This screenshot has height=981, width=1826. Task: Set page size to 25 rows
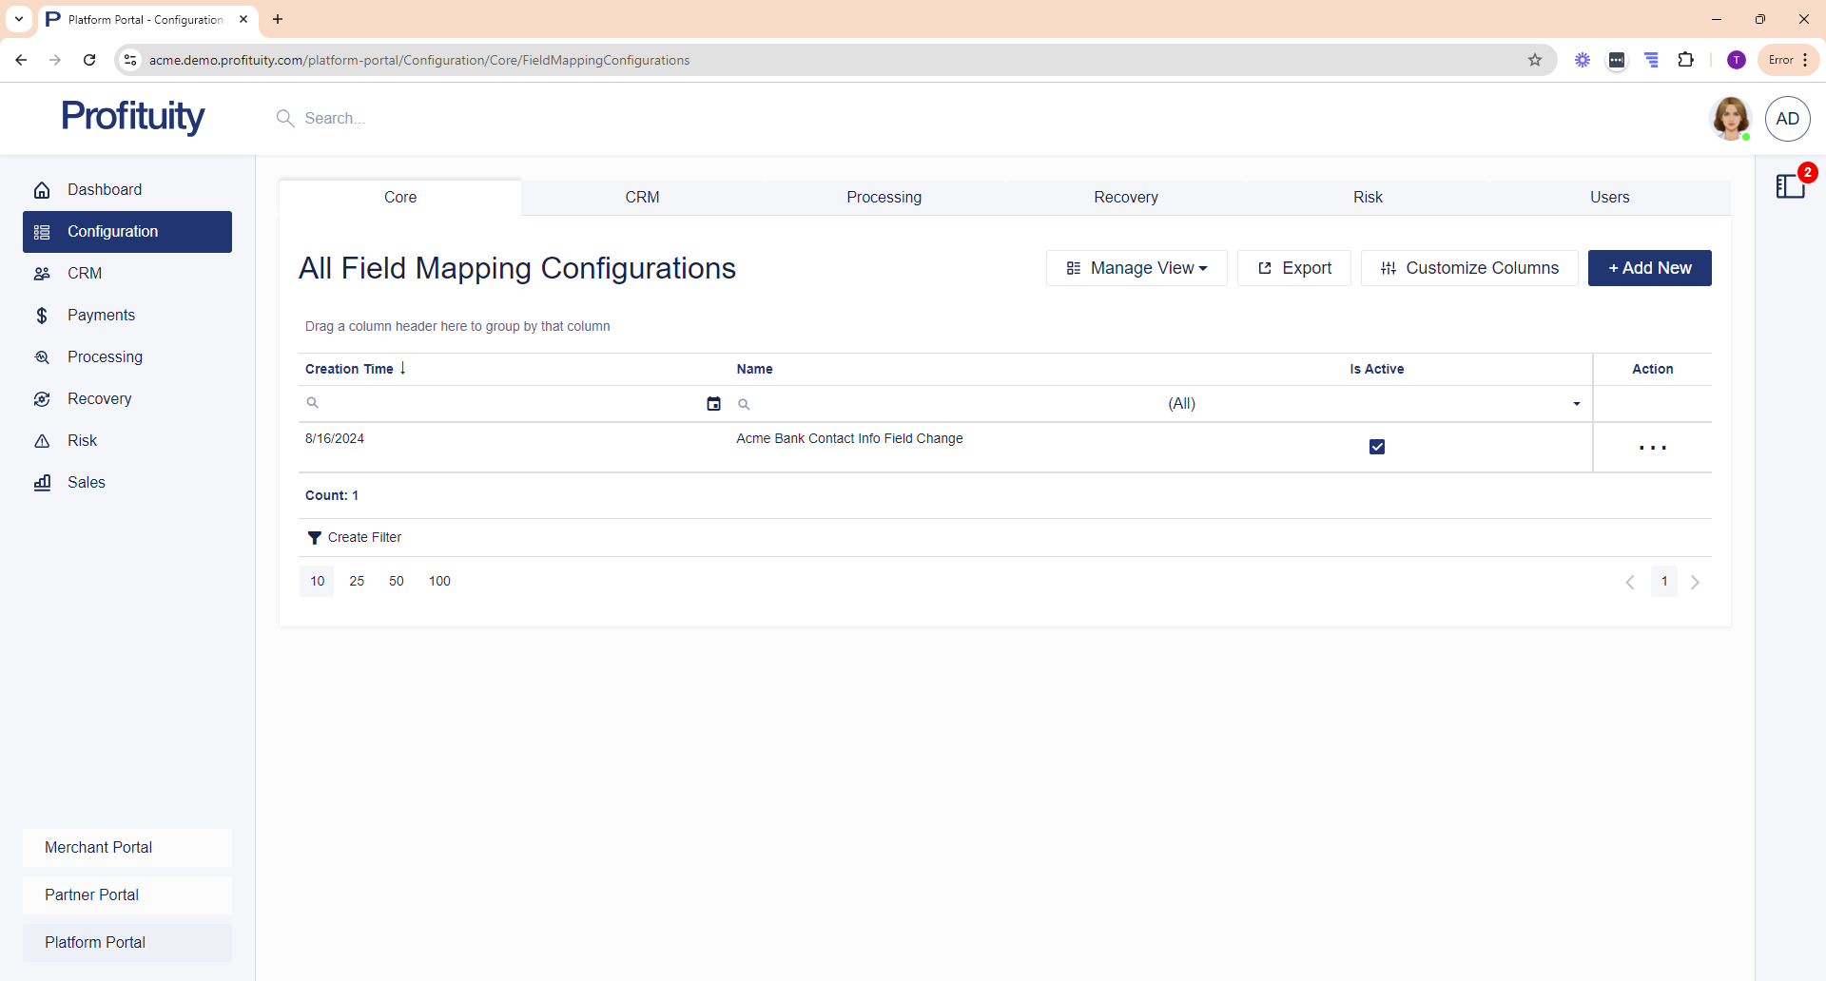pos(357,582)
